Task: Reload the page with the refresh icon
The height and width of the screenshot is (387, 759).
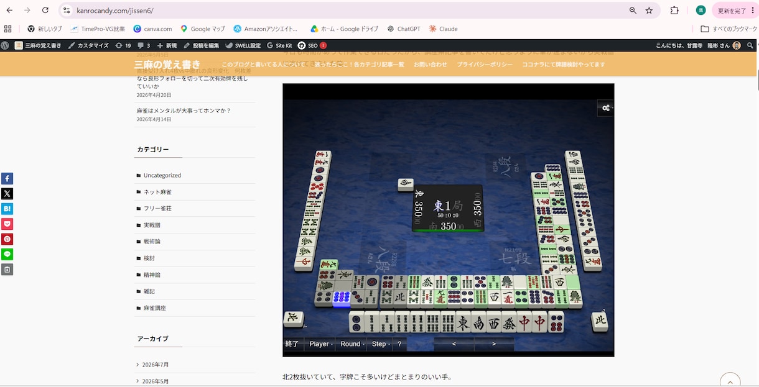Action: point(45,11)
